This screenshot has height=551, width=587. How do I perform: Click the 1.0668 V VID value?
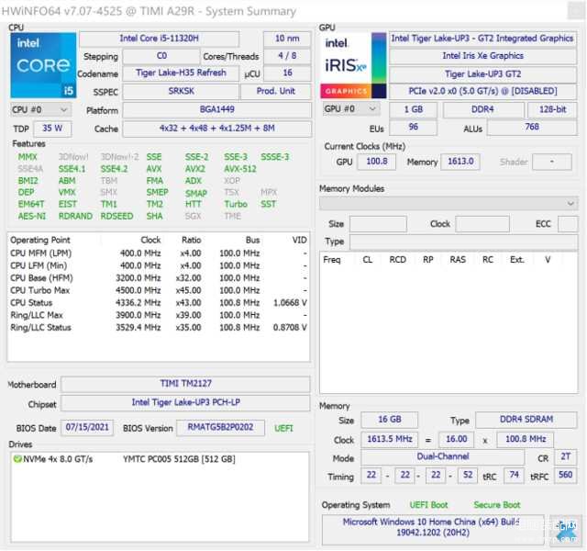pos(290,303)
